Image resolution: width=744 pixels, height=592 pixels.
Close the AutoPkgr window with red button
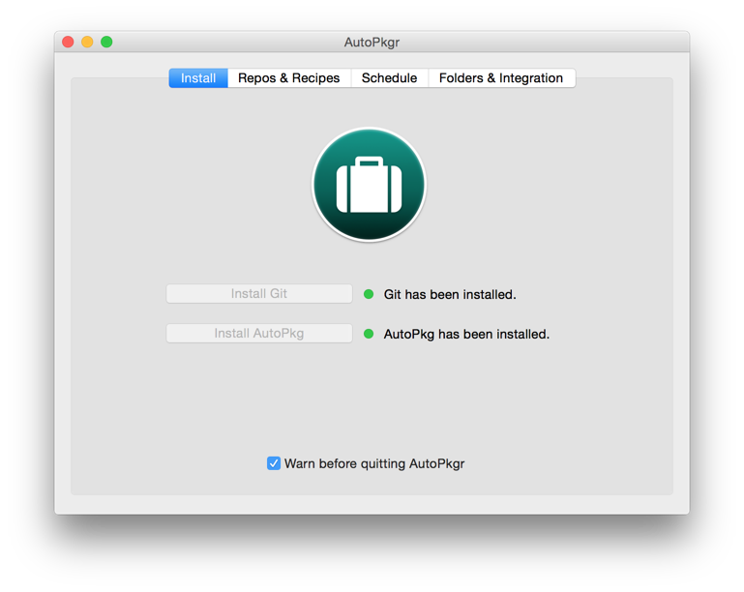pyautogui.click(x=68, y=42)
